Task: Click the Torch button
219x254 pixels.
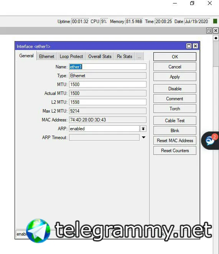Action: coord(175,108)
